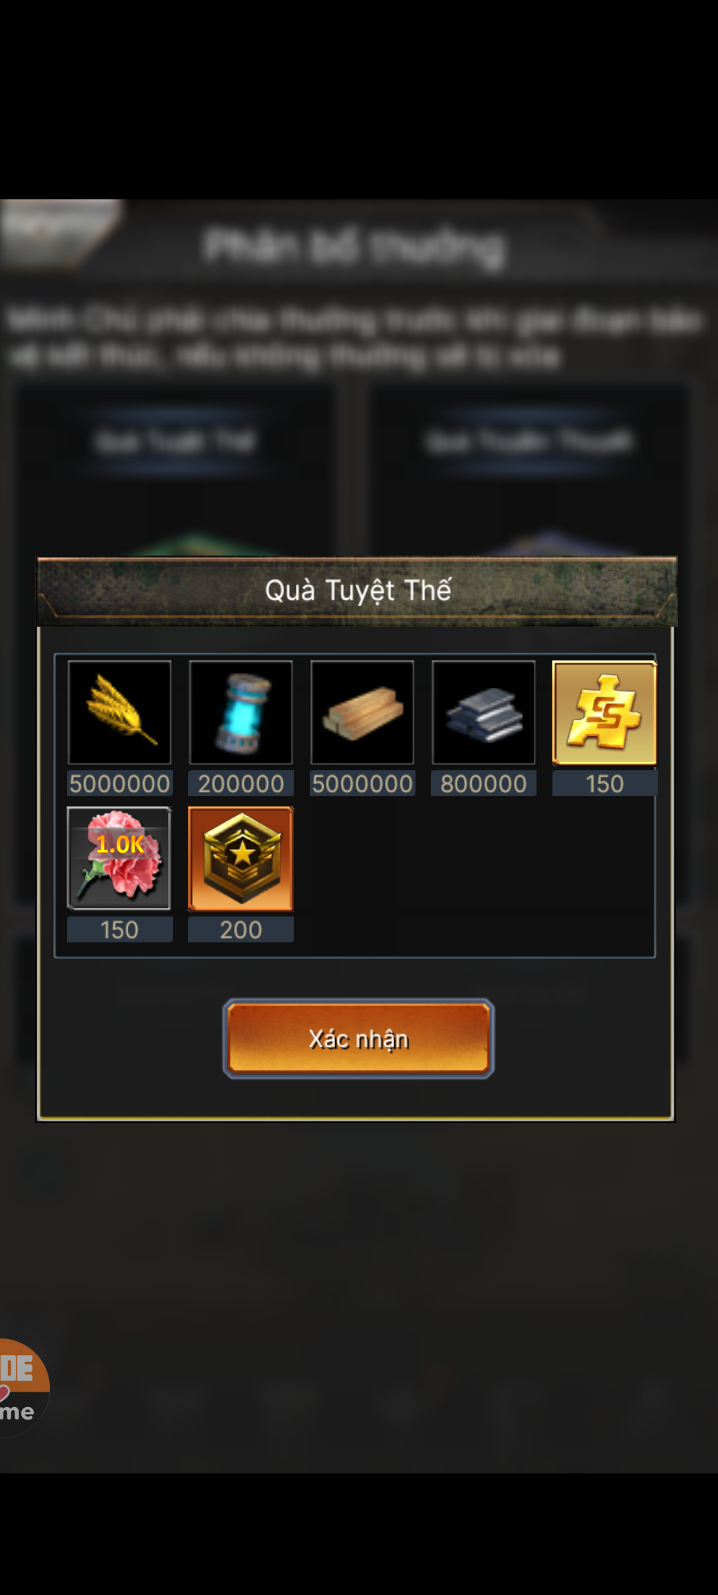Tap the 5000000 amount under wood planks
This screenshot has height=1595, width=718.
click(362, 784)
